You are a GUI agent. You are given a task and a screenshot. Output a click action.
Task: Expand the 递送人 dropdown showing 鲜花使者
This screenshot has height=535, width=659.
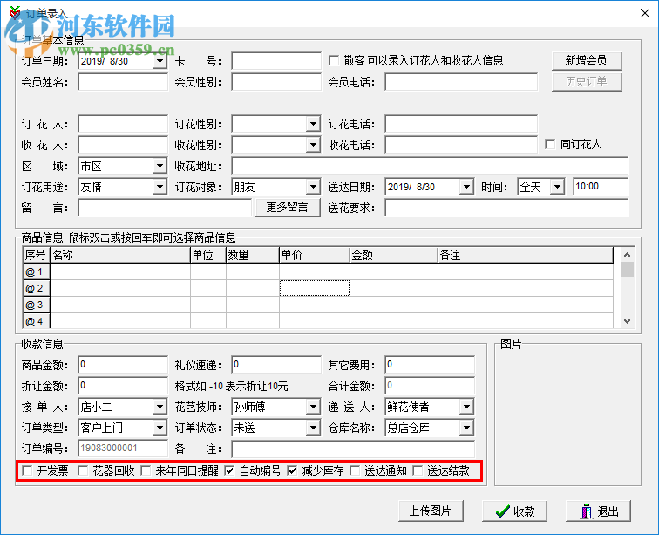466,407
